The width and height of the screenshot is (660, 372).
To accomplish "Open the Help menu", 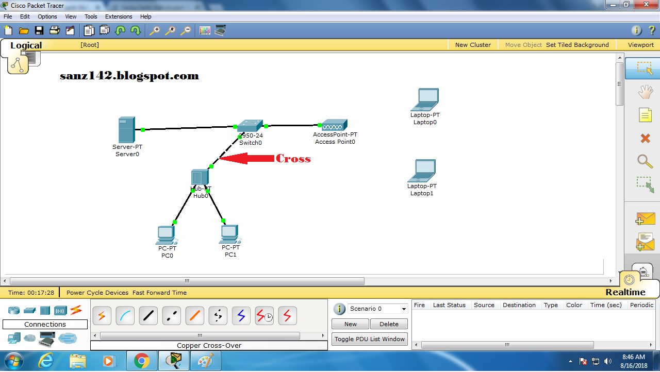I will pyautogui.click(x=146, y=16).
